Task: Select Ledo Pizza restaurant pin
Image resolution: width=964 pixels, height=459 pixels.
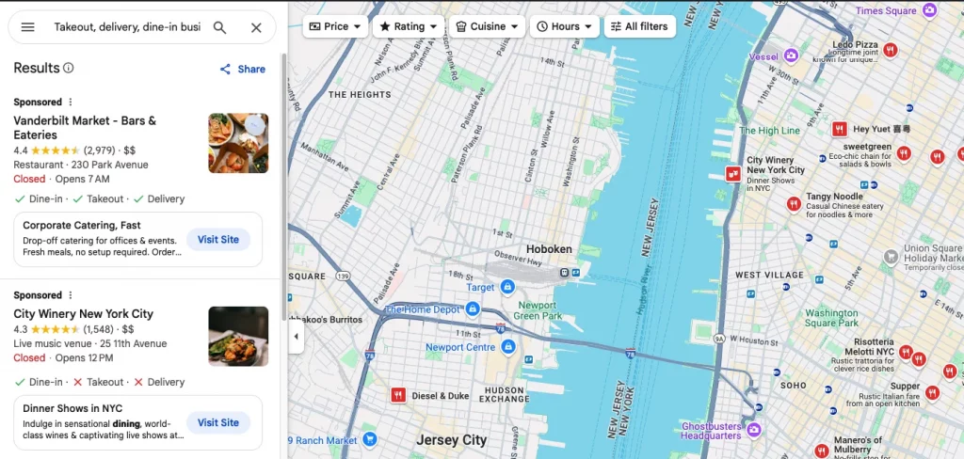Action: [891, 50]
